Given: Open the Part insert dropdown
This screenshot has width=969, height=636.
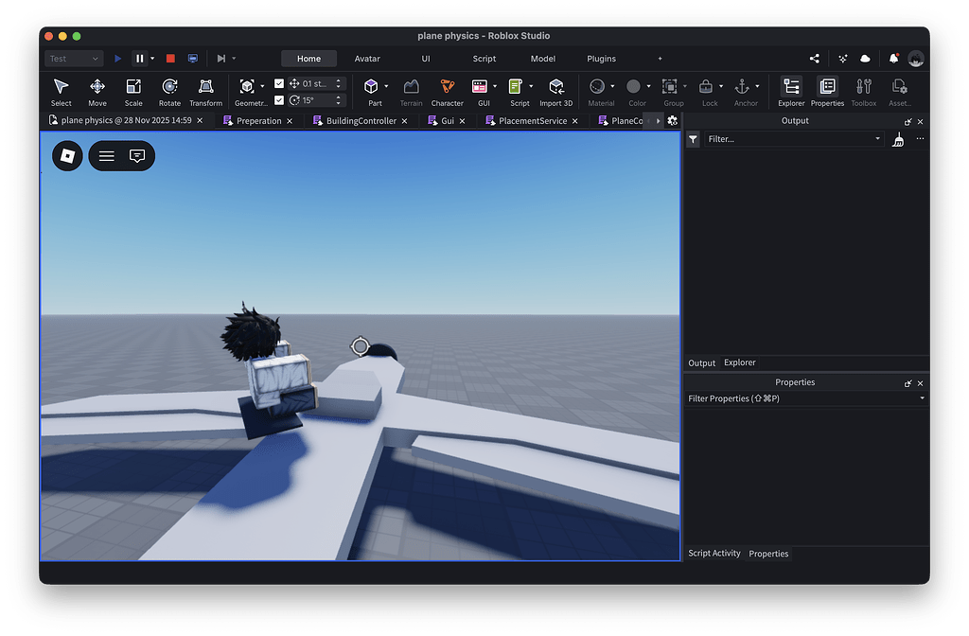Looking at the screenshot, I should 385,85.
